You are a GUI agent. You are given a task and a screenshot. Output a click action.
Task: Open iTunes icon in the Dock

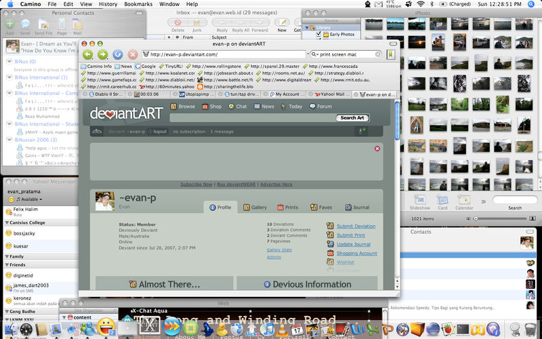(267, 329)
